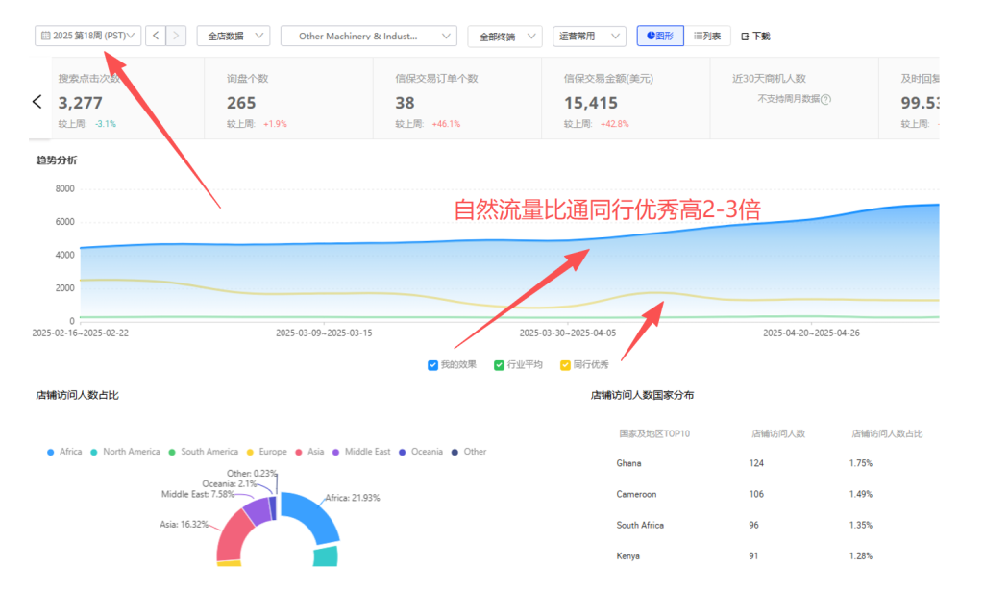Go to the next week arrow
The image size is (984, 616).
[177, 36]
